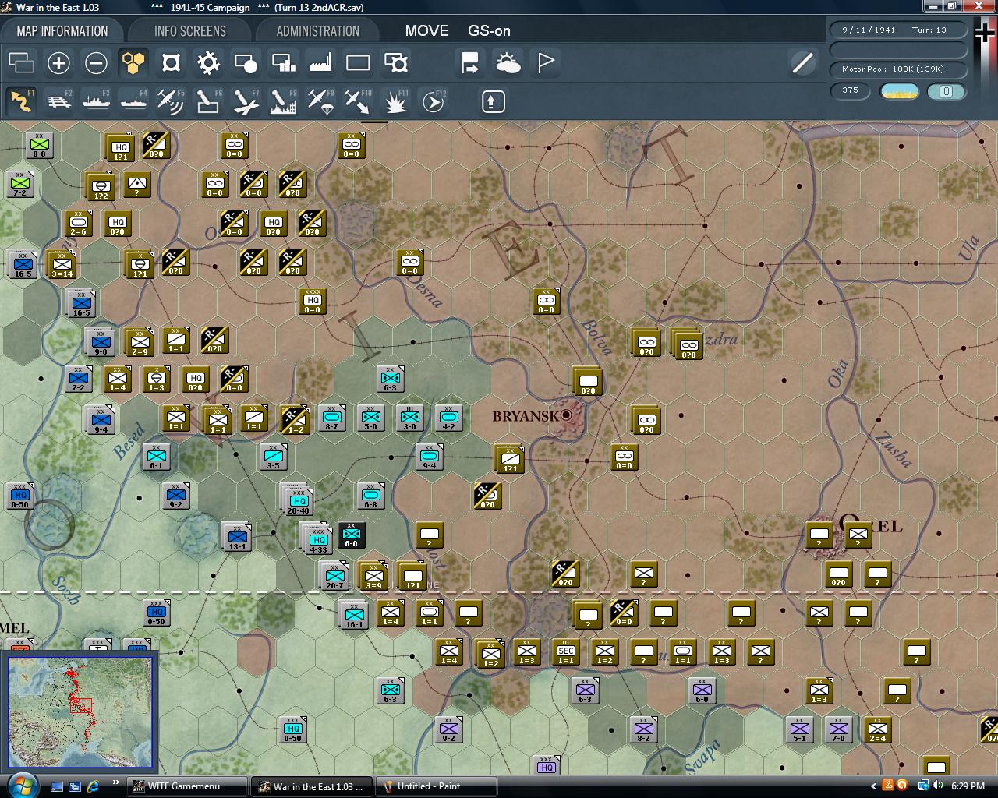
Task: Click the F12 end turn icon
Action: coord(433,101)
